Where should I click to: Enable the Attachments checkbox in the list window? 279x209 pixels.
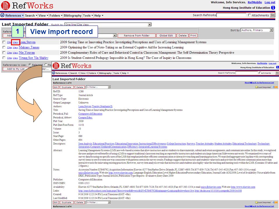[249, 15]
